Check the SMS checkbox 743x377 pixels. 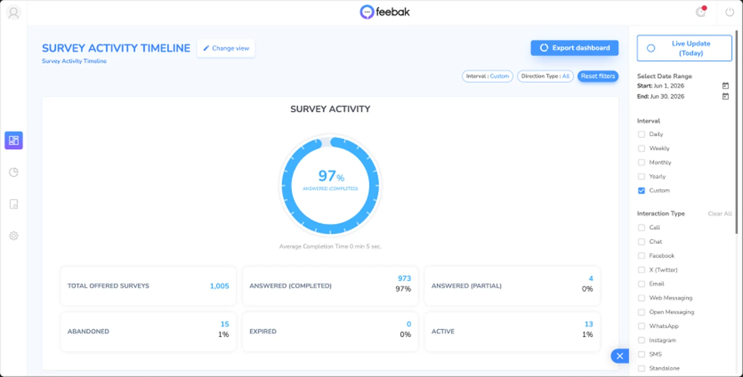pos(642,354)
